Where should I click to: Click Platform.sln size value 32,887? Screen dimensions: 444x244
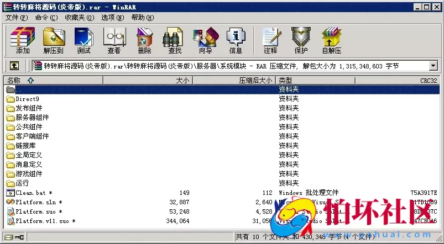point(179,202)
